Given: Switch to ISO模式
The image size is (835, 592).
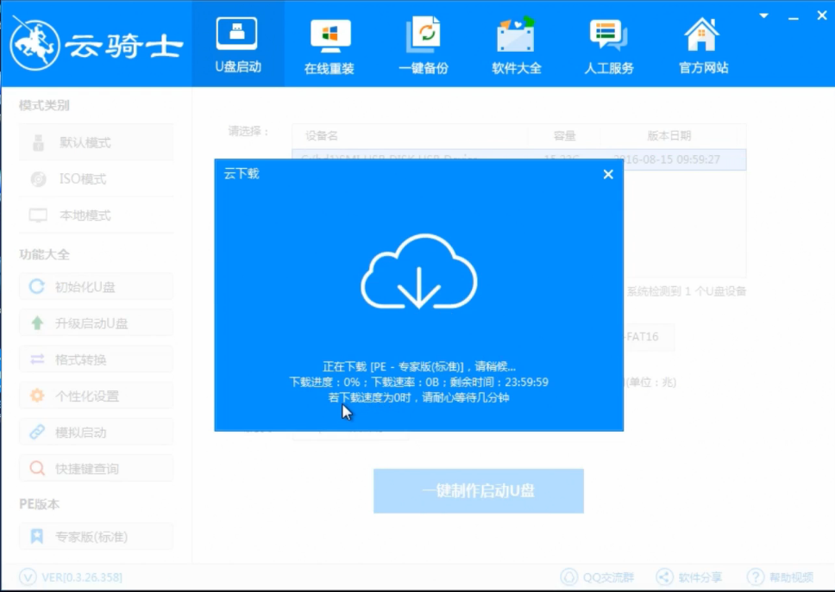Looking at the screenshot, I should click(95, 178).
